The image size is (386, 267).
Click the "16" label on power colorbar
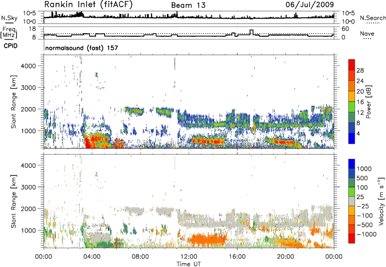360,102
